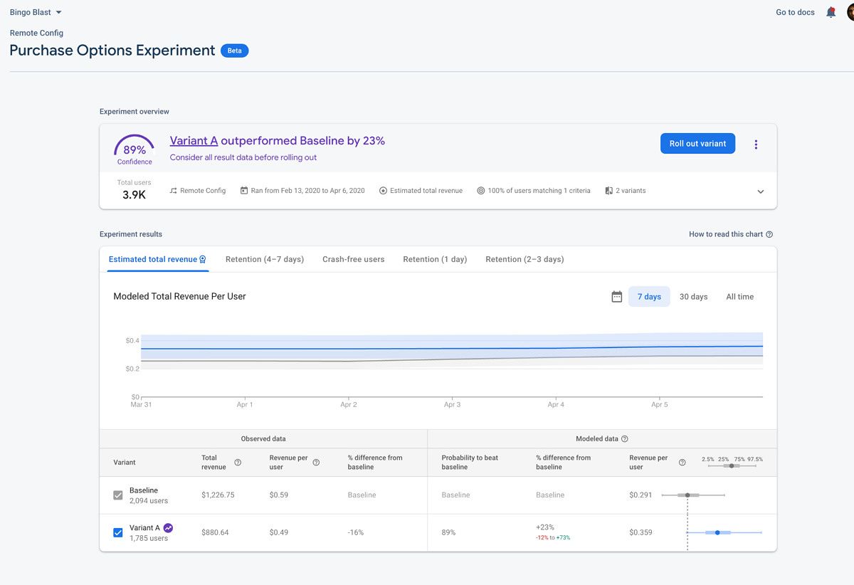This screenshot has height=585, width=854.
Task: Uncheck the Baseline variant row
Action: click(x=117, y=495)
